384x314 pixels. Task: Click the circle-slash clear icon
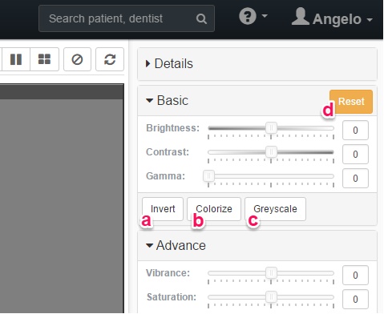[x=77, y=59]
